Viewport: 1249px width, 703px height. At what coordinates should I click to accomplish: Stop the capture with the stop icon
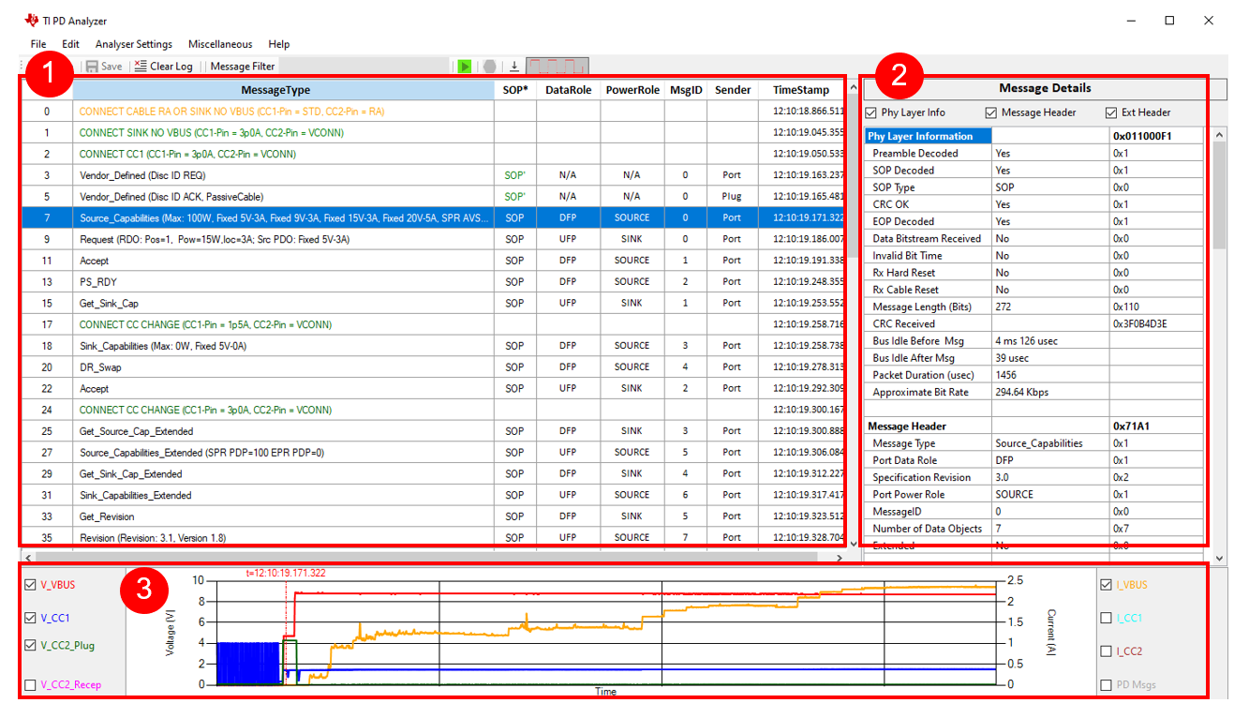pyautogui.click(x=488, y=66)
